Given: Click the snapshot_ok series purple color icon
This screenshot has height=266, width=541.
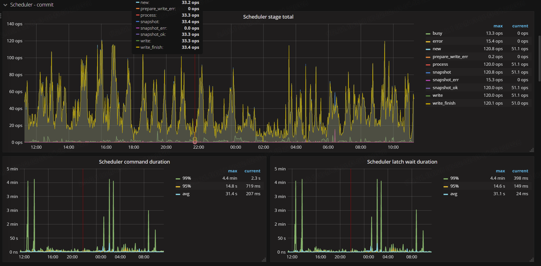Looking at the screenshot, I should pos(428,88).
